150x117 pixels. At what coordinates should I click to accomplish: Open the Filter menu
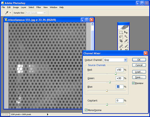(38, 7)
